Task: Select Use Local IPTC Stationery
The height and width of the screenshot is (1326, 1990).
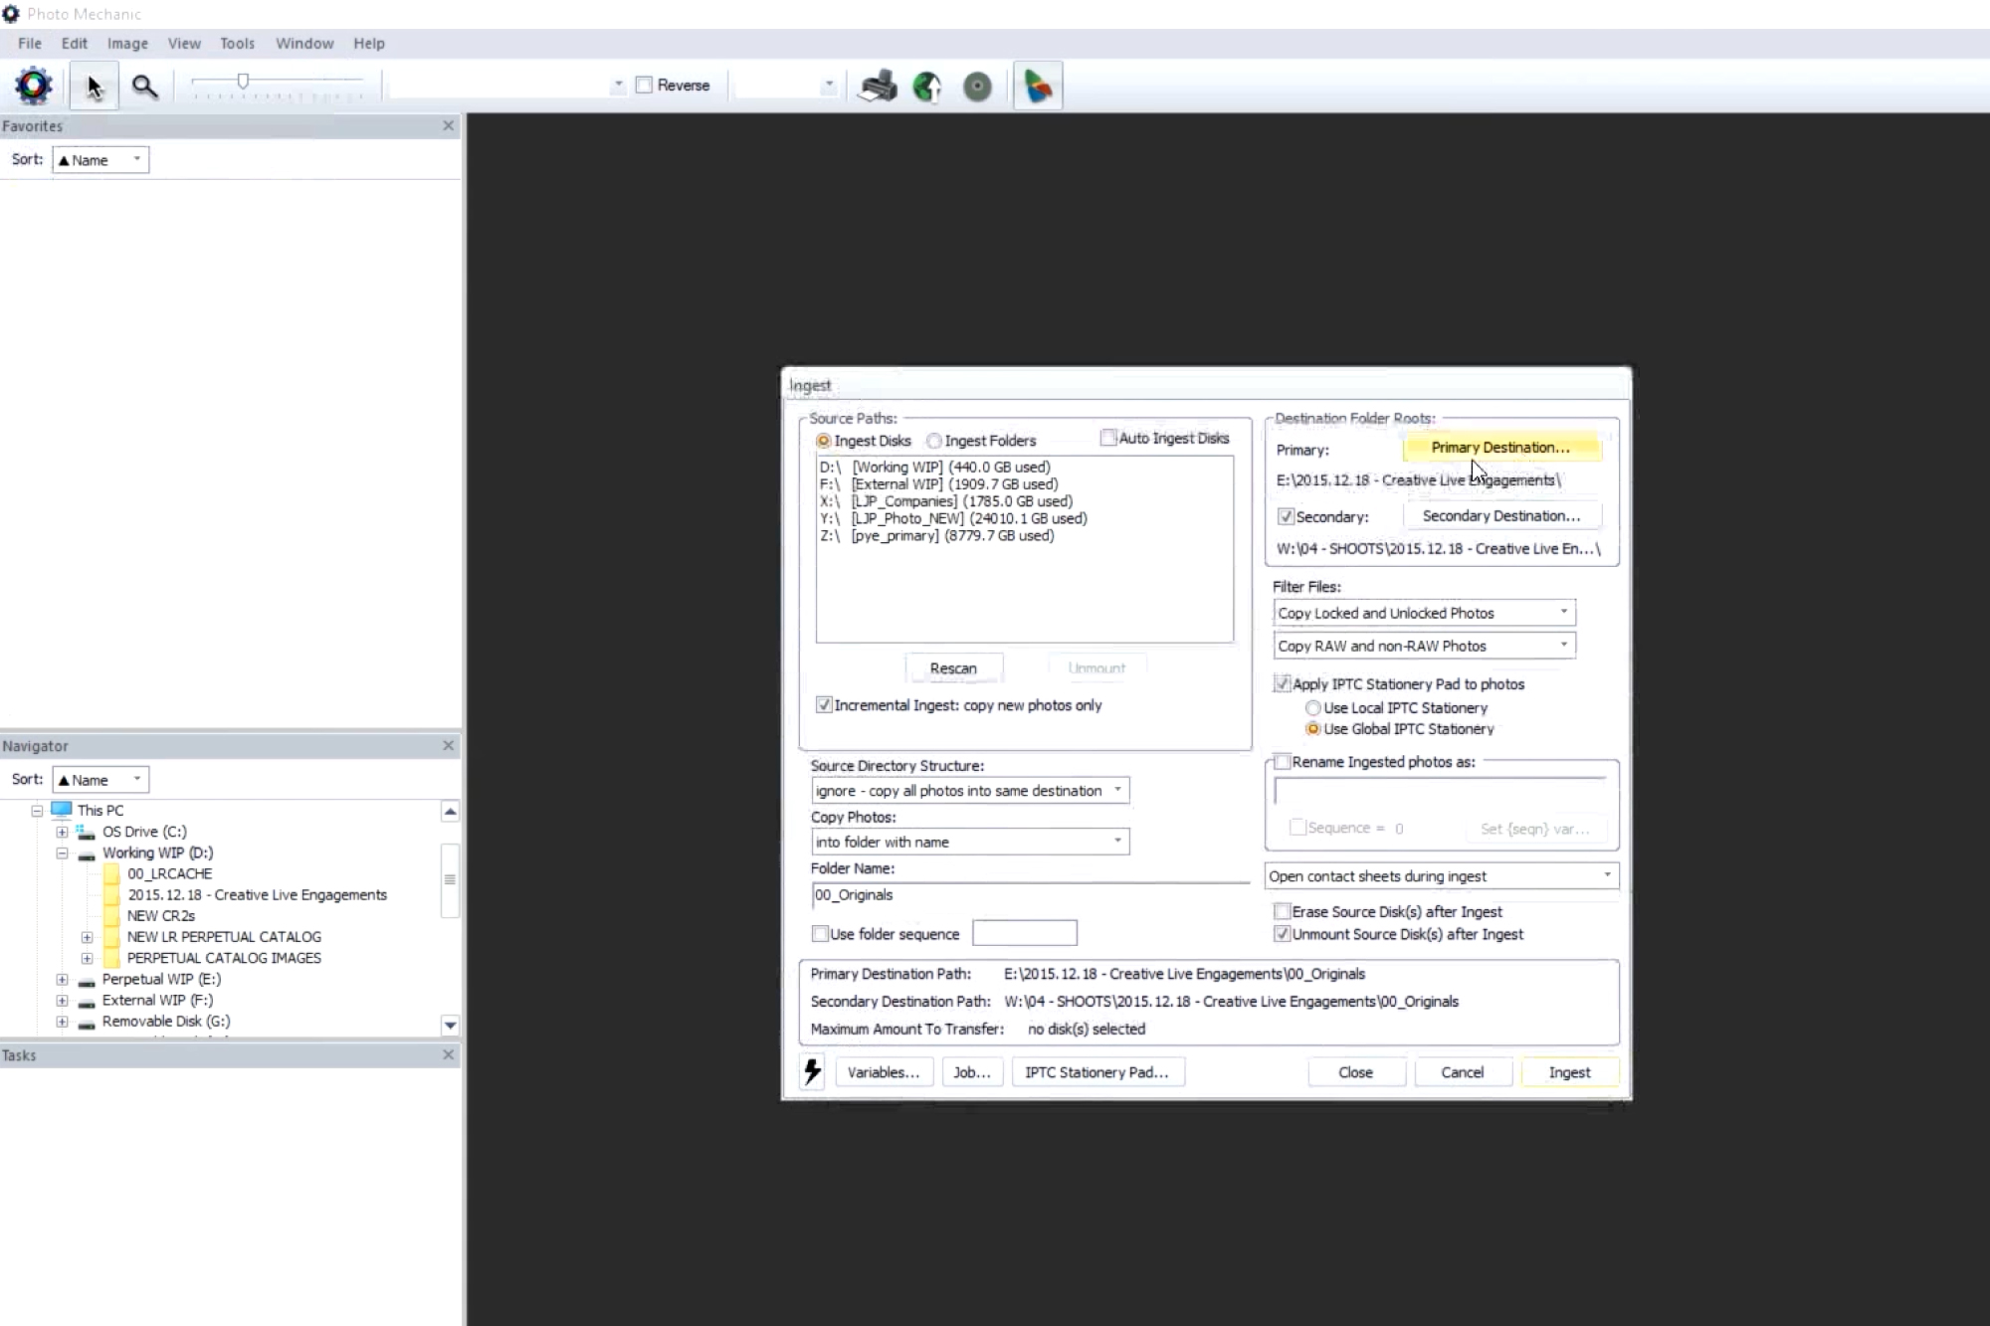Action: [x=1313, y=708]
